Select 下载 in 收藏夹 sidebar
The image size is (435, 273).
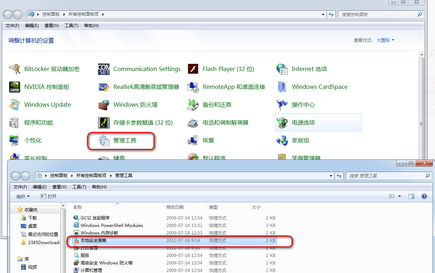coord(29,218)
